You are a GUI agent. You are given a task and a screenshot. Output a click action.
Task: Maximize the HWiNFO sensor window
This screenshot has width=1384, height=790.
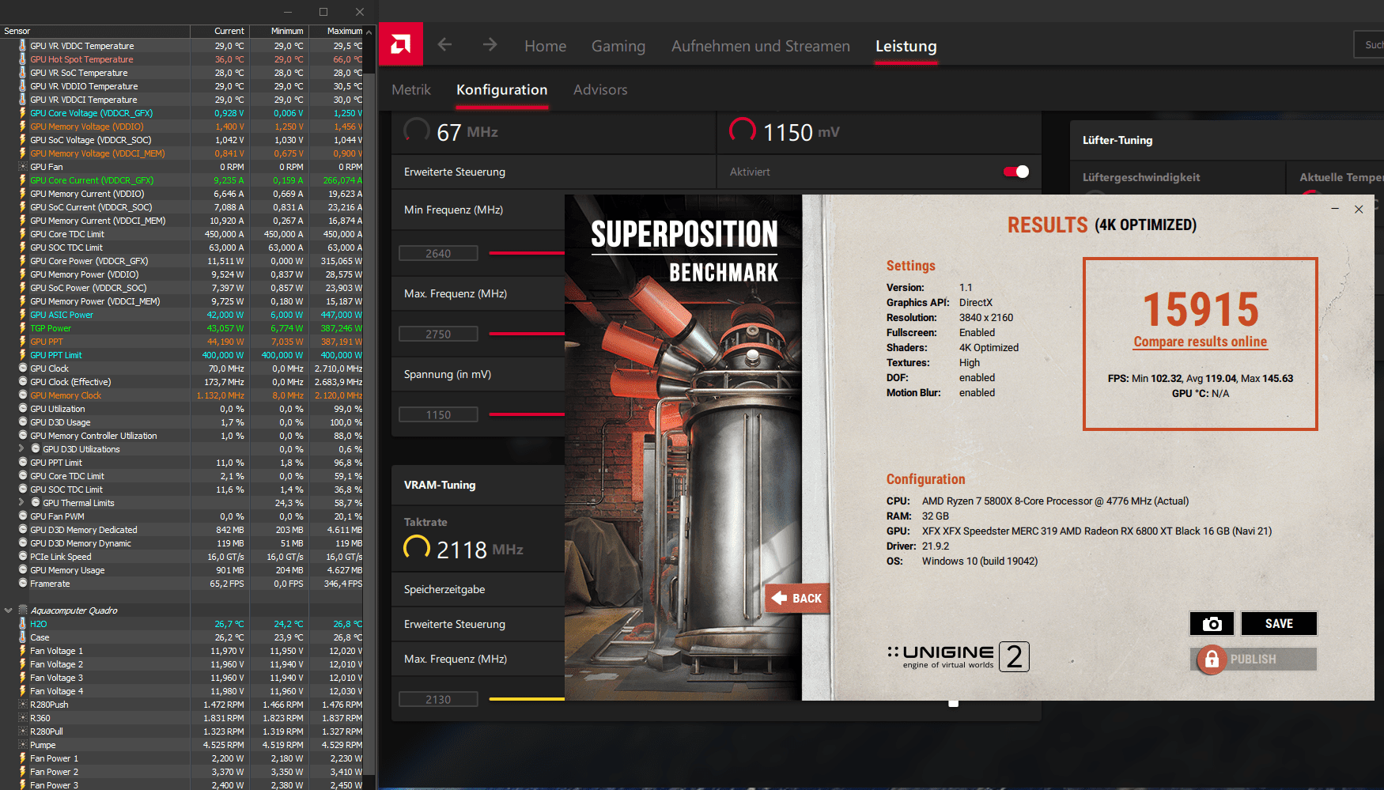pyautogui.click(x=323, y=12)
